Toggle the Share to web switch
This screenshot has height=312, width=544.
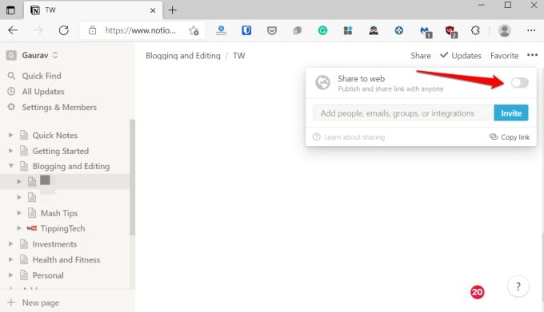[519, 83]
